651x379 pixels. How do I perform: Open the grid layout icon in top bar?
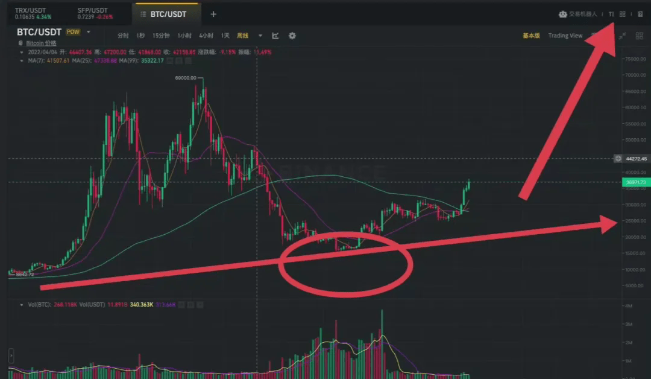point(622,14)
